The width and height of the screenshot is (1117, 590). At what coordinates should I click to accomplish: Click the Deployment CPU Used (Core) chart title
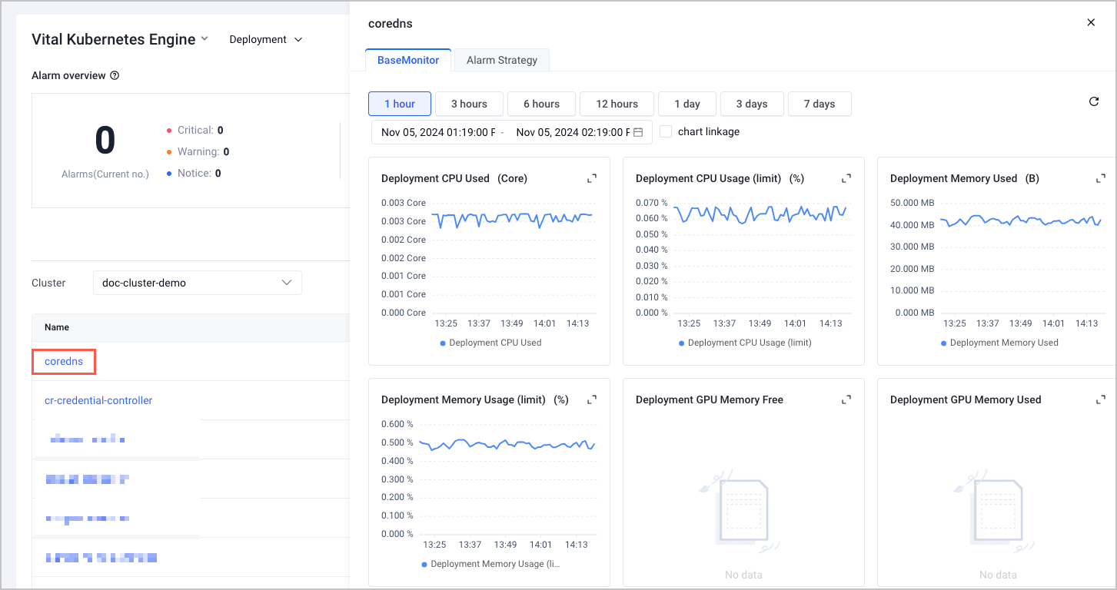[x=454, y=178]
